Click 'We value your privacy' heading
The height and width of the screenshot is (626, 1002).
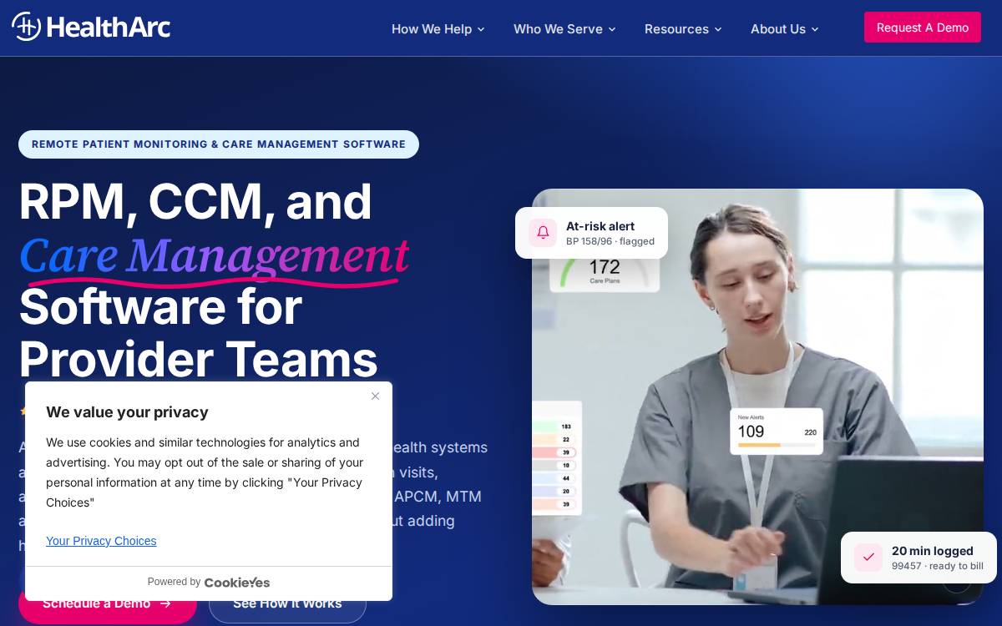[x=127, y=412]
